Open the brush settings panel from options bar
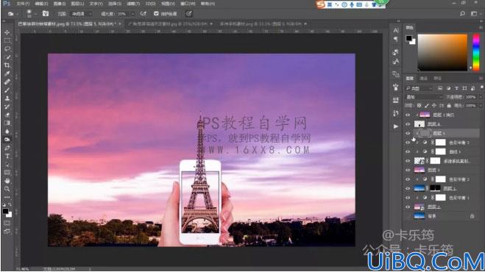Viewport: 485px width, 272px height. pos(46,13)
